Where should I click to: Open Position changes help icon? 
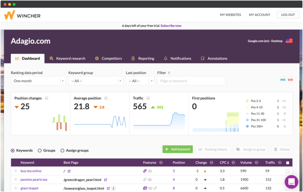(x=46, y=98)
